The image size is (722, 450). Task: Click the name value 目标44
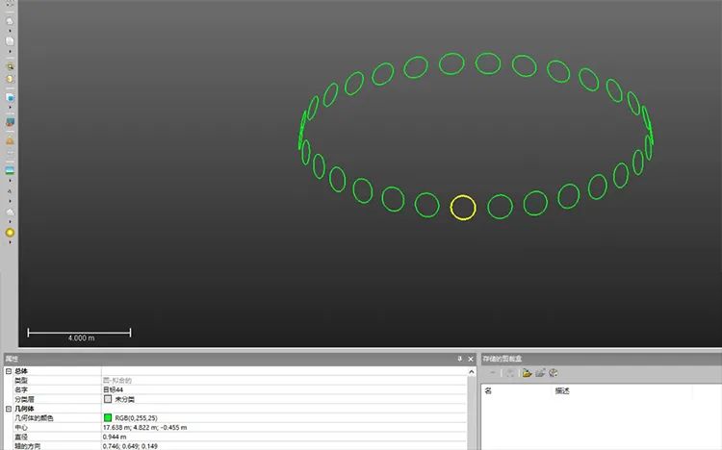pos(113,389)
